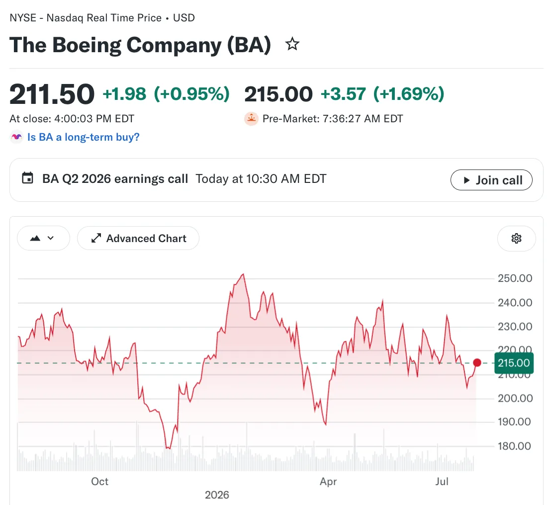Click the pre-market sunrise icon
Viewport: 549px width, 505px height.
[x=251, y=119]
